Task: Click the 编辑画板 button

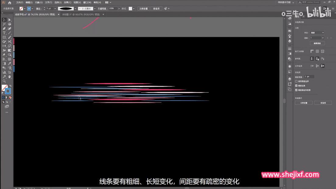Action: tap(317, 43)
